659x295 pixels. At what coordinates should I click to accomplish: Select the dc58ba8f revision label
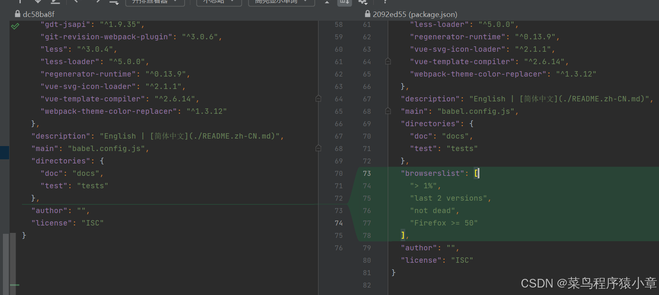(39, 14)
